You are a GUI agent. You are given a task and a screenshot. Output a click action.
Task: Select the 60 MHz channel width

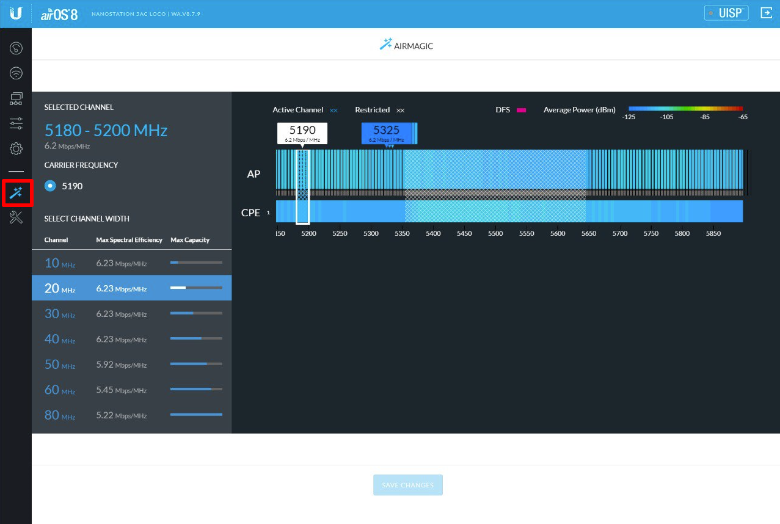click(131, 390)
